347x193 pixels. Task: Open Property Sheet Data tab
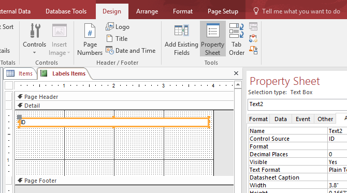(x=281, y=119)
